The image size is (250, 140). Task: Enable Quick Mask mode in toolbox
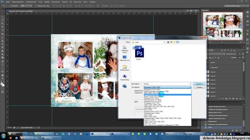click(2, 89)
